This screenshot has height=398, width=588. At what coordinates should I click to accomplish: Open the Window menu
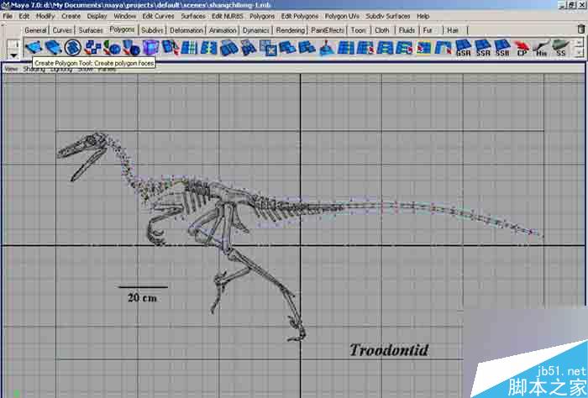(124, 16)
